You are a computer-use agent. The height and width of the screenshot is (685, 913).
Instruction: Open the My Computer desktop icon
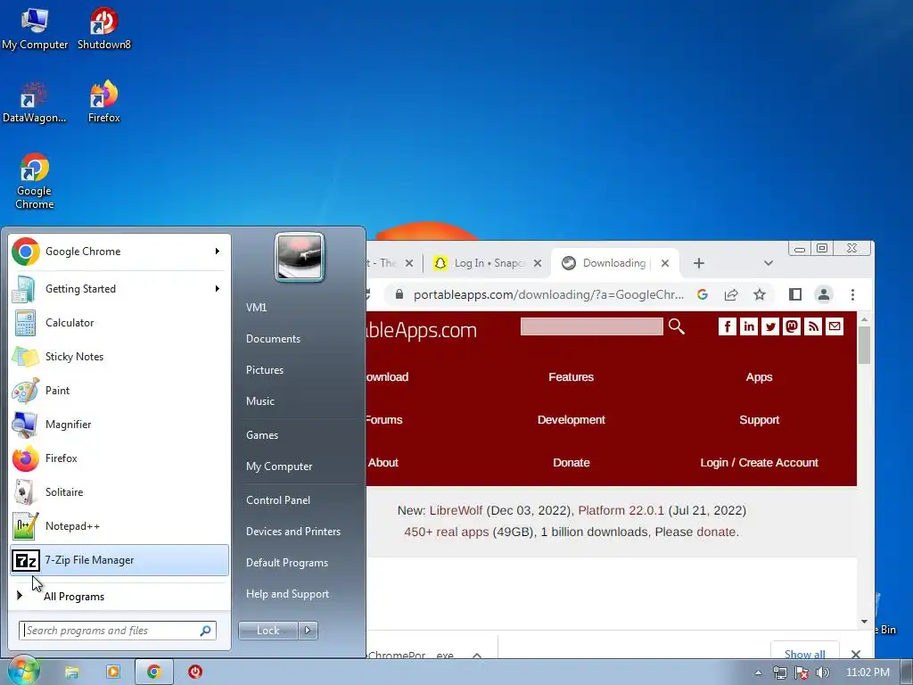(x=35, y=29)
